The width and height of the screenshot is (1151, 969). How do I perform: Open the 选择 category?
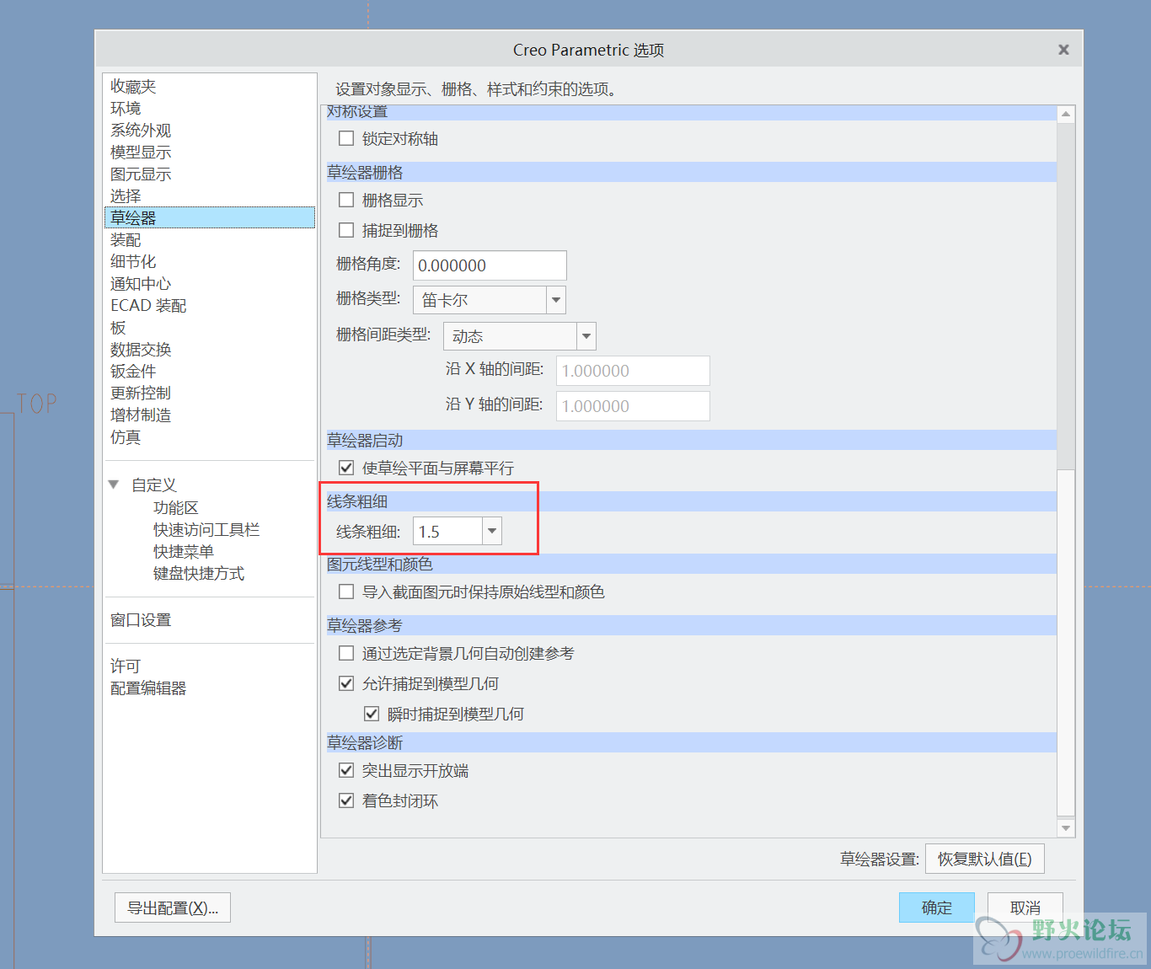(x=126, y=196)
